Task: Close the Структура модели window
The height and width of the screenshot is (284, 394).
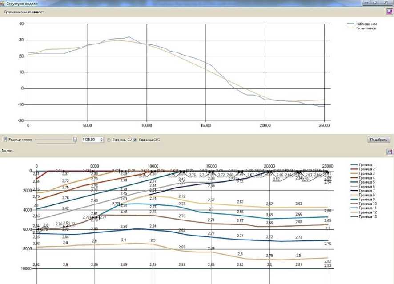Action: pyautogui.click(x=386, y=3)
